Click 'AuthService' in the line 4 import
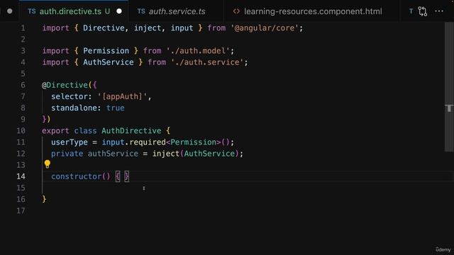454x255 pixels. [109, 62]
